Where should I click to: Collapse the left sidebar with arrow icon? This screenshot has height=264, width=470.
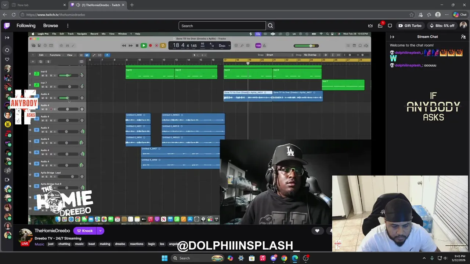pyautogui.click(x=7, y=37)
